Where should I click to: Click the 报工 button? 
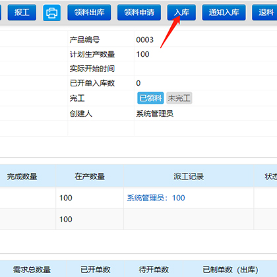pos(22,13)
